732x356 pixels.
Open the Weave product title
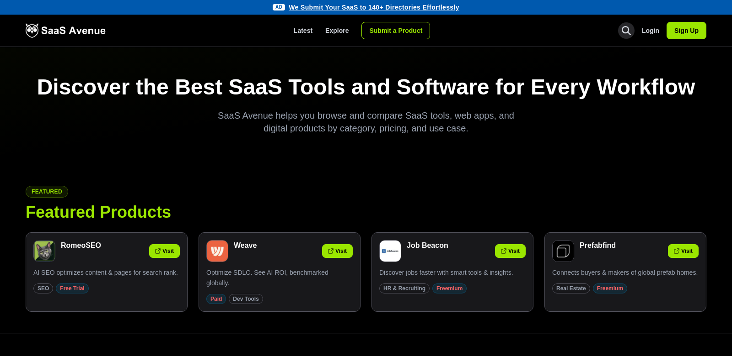pyautogui.click(x=245, y=246)
